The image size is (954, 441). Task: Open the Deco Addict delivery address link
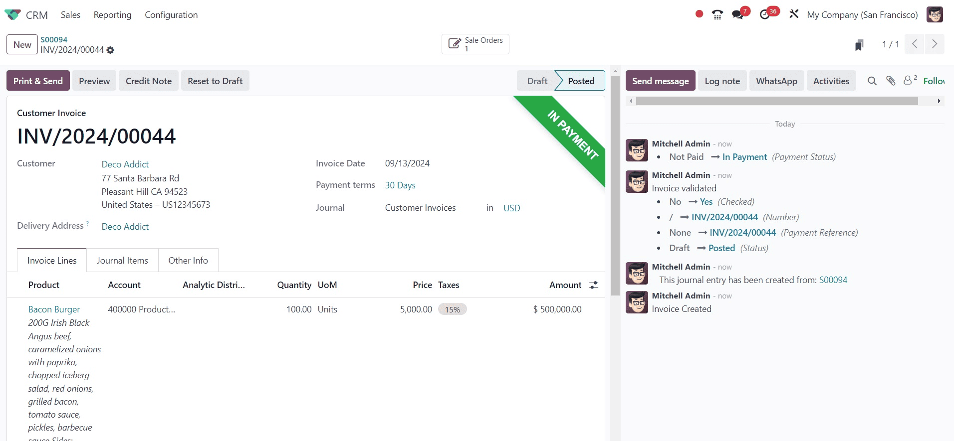click(125, 226)
